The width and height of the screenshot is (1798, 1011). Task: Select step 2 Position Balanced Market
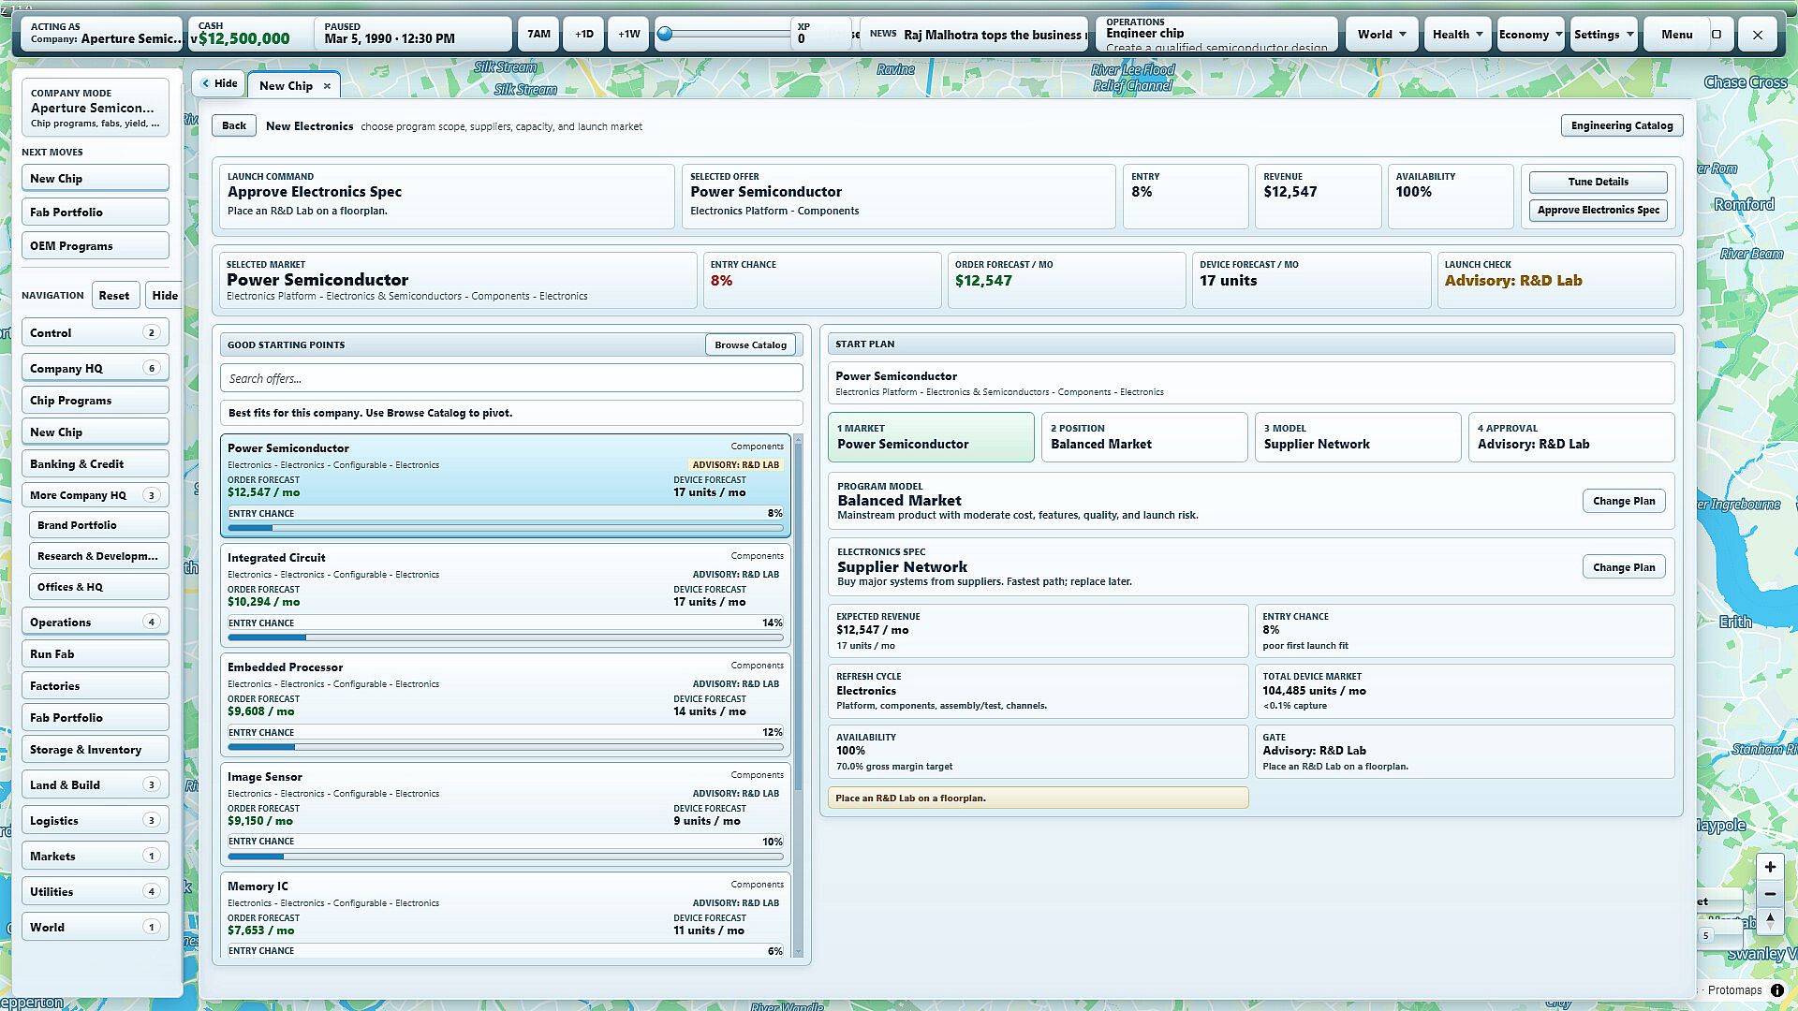click(x=1144, y=437)
